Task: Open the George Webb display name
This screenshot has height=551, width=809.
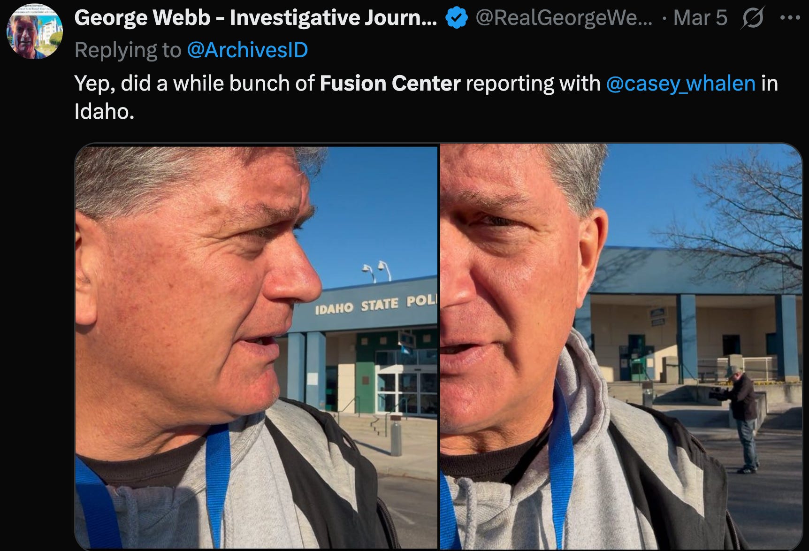Action: pyautogui.click(x=255, y=18)
